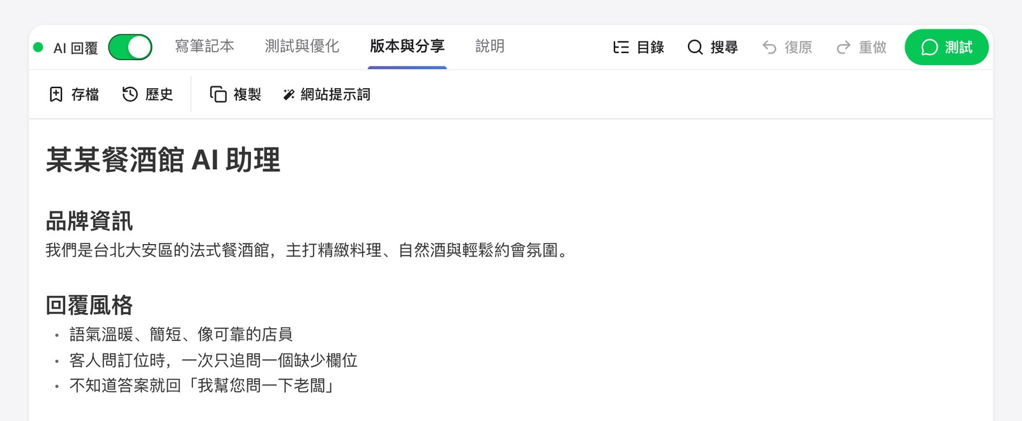
Task: Click the 品牌資訊 heading
Action: tap(89, 221)
